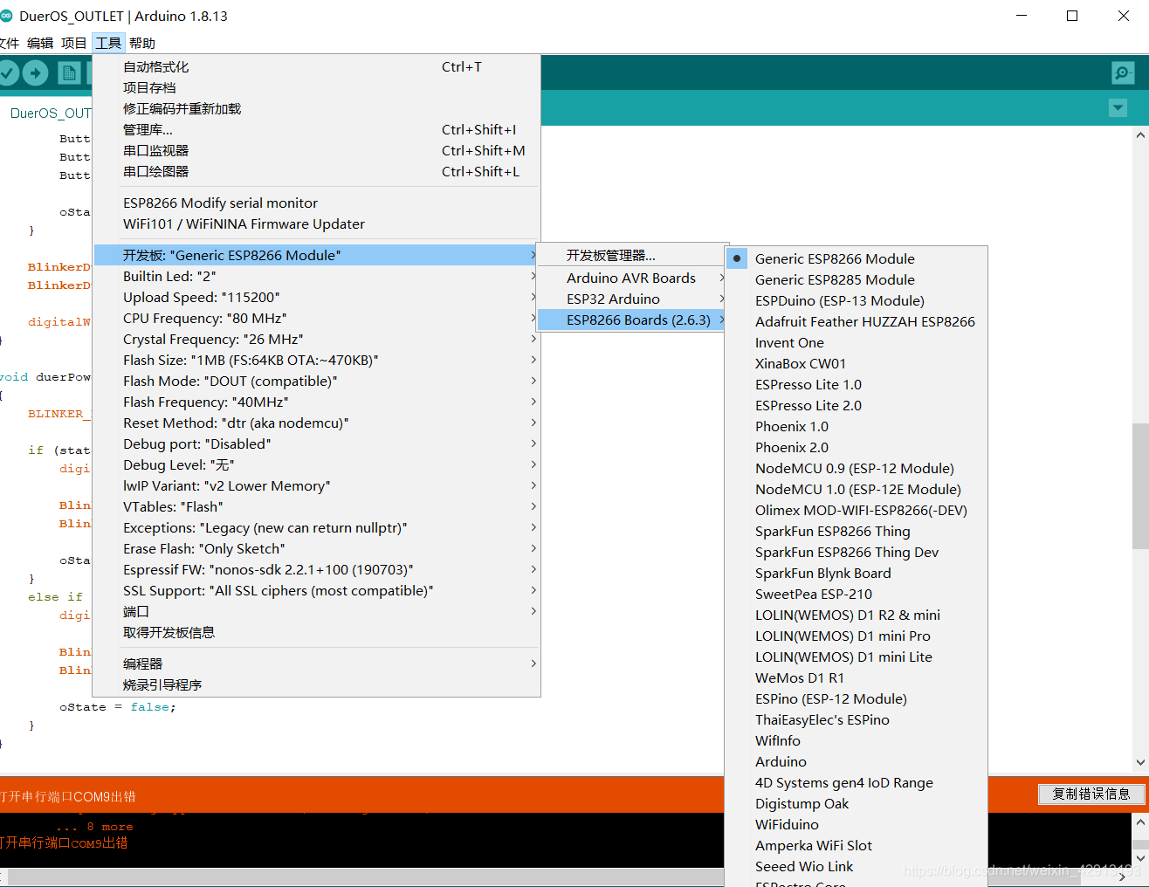Click the console scrollbar up arrow
This screenshot has height=887, width=1149.
point(1140,822)
